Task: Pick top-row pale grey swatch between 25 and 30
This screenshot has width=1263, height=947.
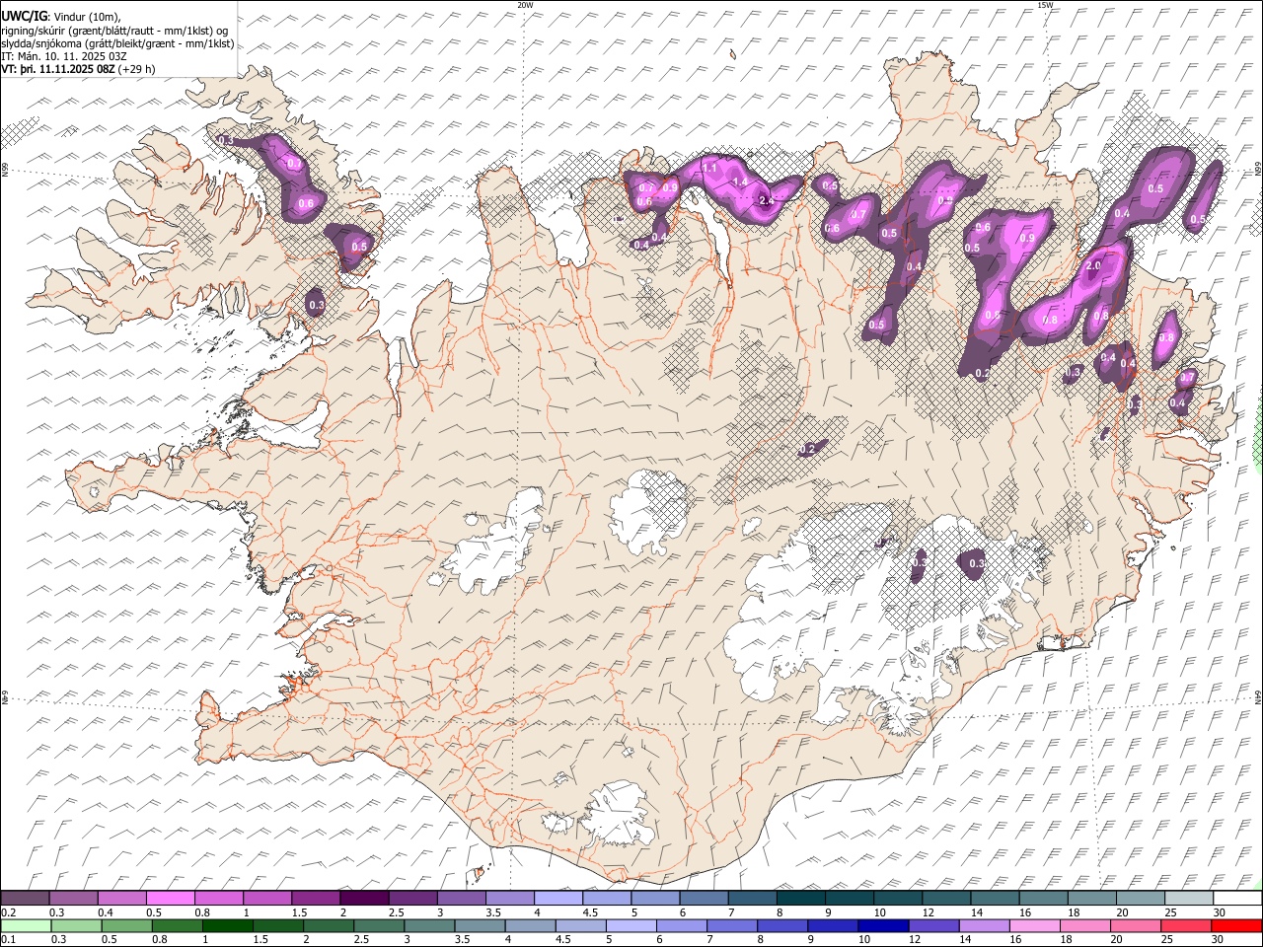Action: pyautogui.click(x=1189, y=898)
